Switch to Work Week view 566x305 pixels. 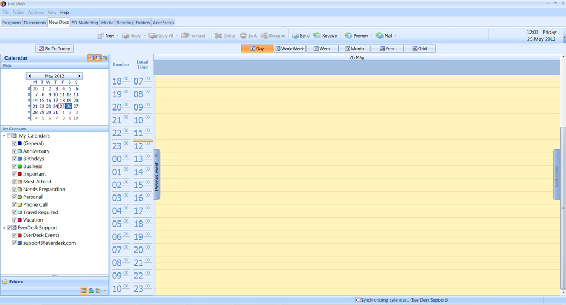coord(289,49)
